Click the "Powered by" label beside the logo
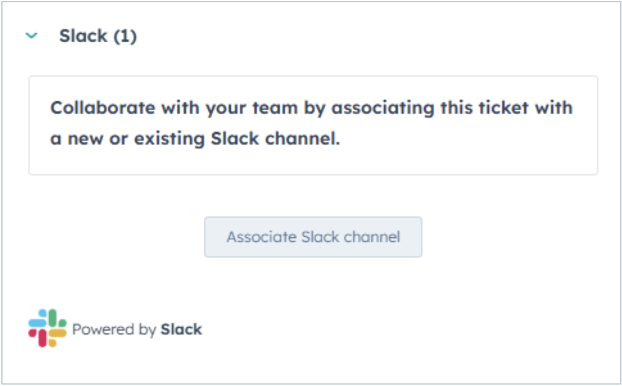622x386 pixels. coord(114,329)
